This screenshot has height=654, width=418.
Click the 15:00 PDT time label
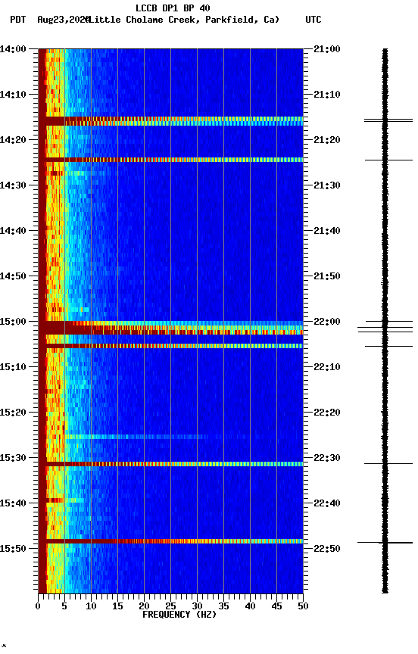[13, 322]
